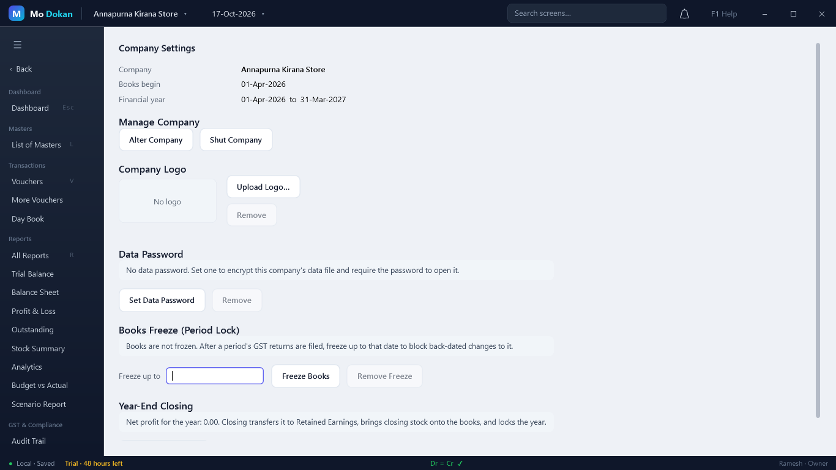Open the Annapurna Kirana Store company dropdown

140,13
